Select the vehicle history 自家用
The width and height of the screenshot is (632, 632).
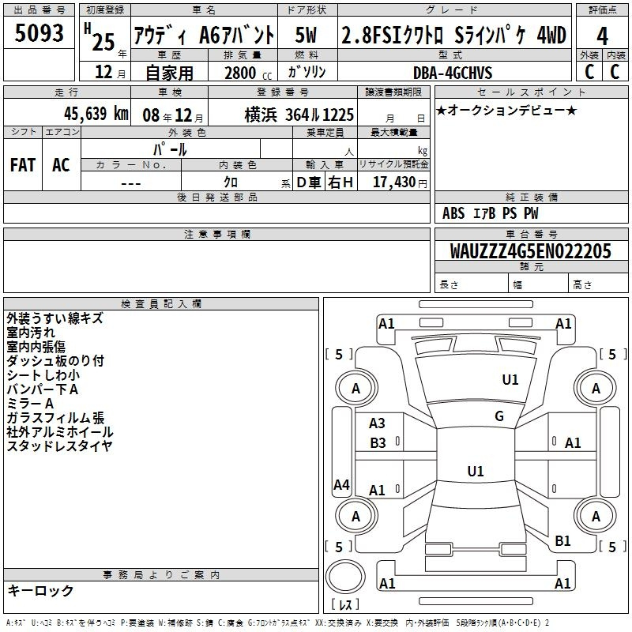tap(169, 73)
